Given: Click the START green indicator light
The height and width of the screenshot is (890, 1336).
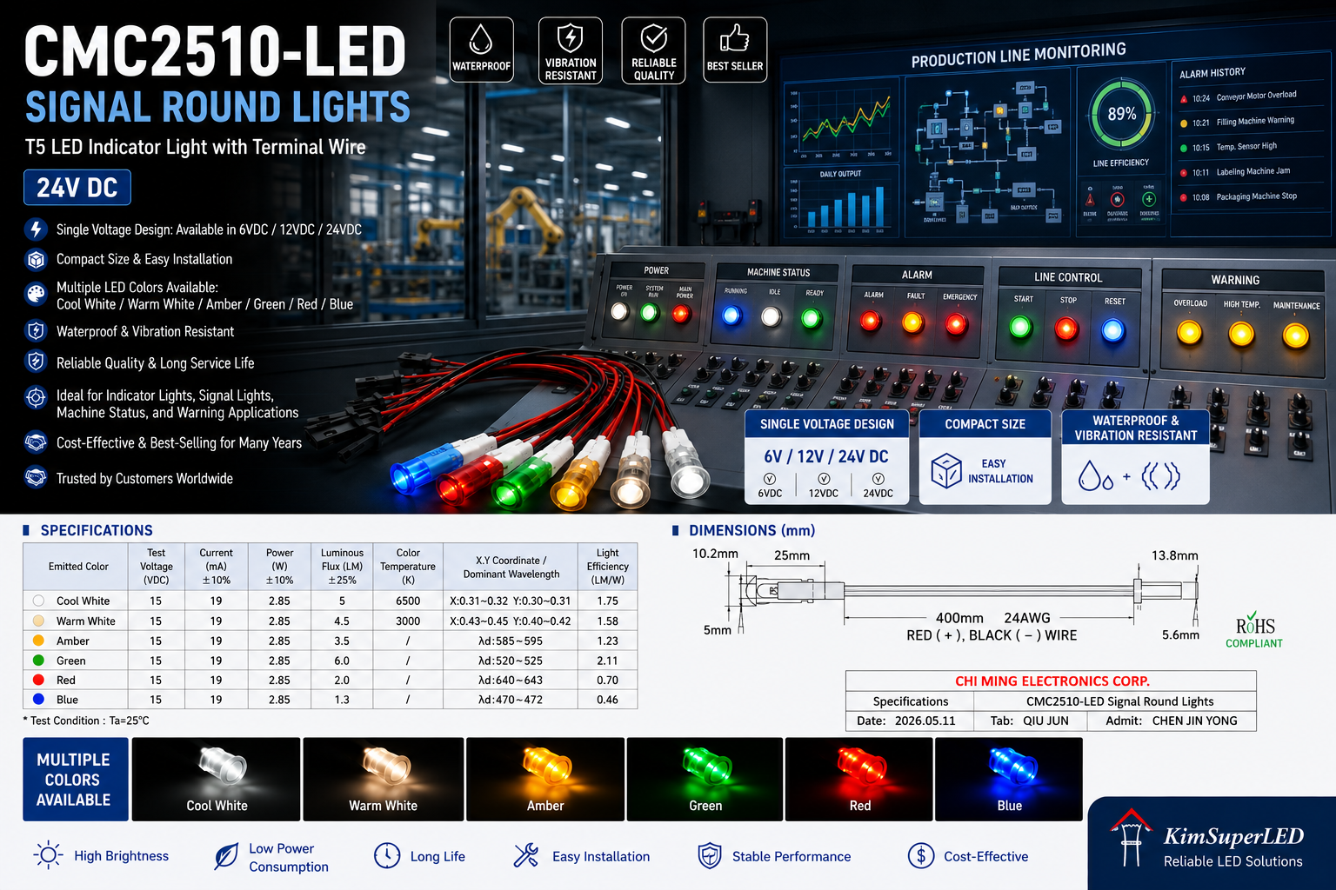Looking at the screenshot, I should click(x=1020, y=328).
